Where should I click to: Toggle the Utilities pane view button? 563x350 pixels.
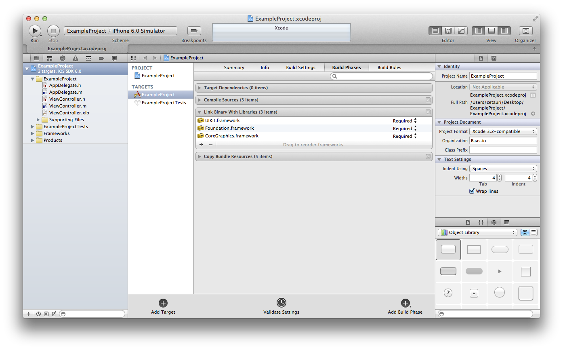[x=504, y=31]
